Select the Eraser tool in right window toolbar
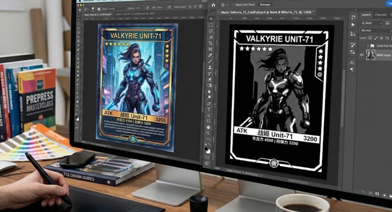This screenshot has width=392, height=212. pyautogui.click(x=210, y=79)
